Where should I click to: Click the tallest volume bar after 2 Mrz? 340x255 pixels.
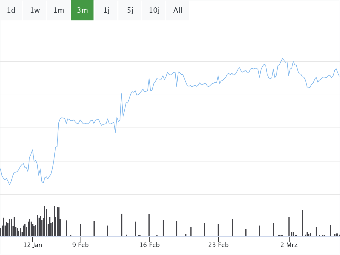303,223
